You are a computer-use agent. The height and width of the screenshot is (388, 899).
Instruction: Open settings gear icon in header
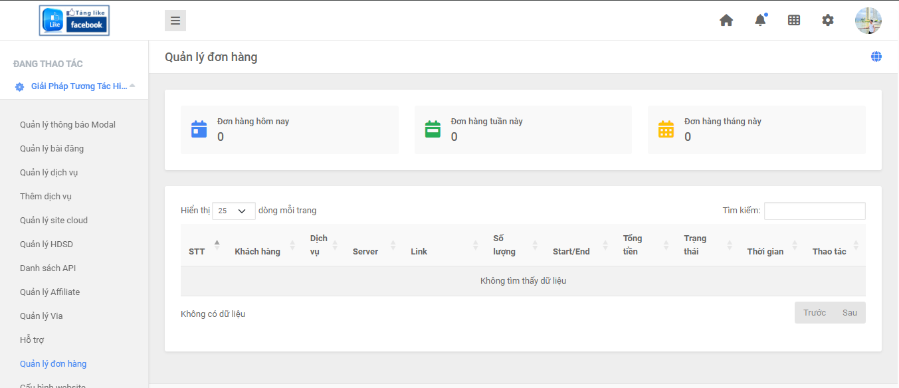[828, 20]
